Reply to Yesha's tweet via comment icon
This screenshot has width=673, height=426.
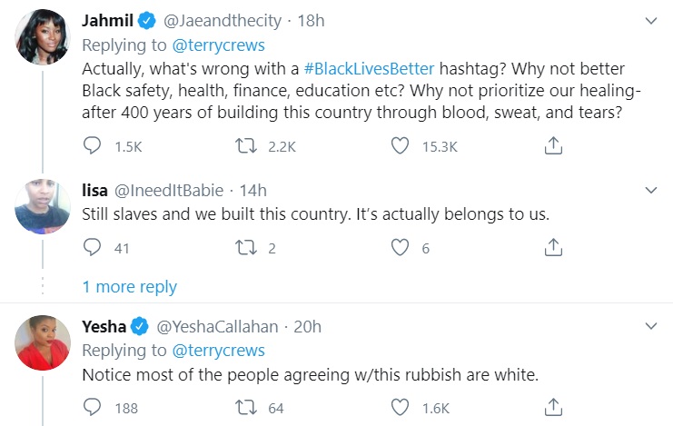click(93, 408)
